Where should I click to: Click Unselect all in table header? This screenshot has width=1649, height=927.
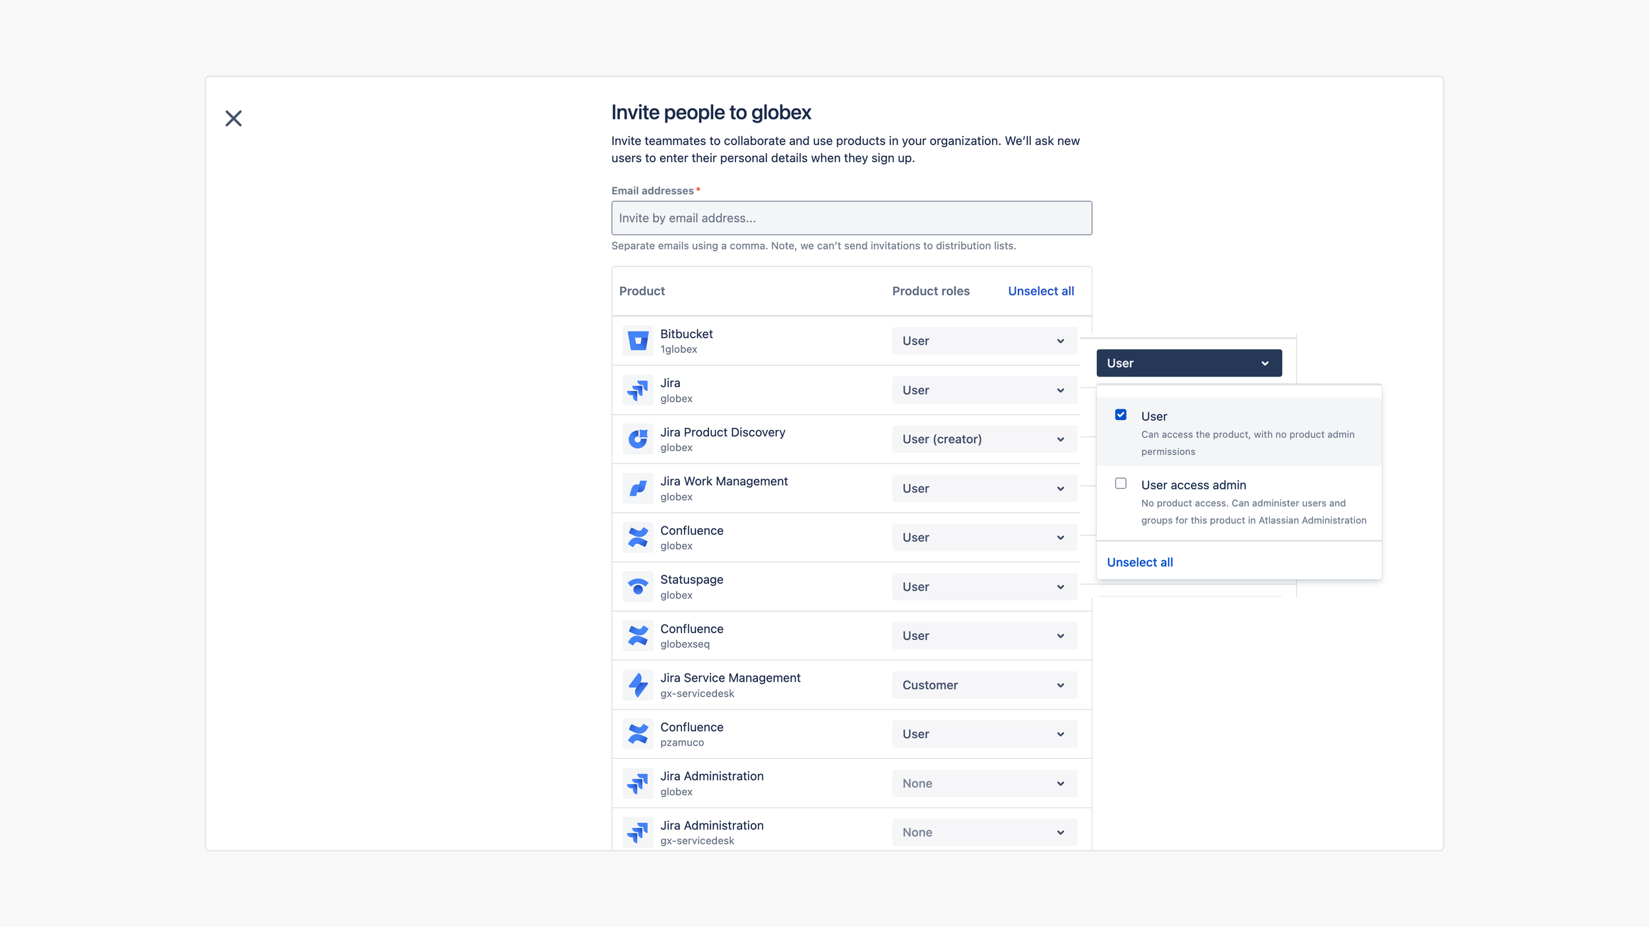[1040, 291]
